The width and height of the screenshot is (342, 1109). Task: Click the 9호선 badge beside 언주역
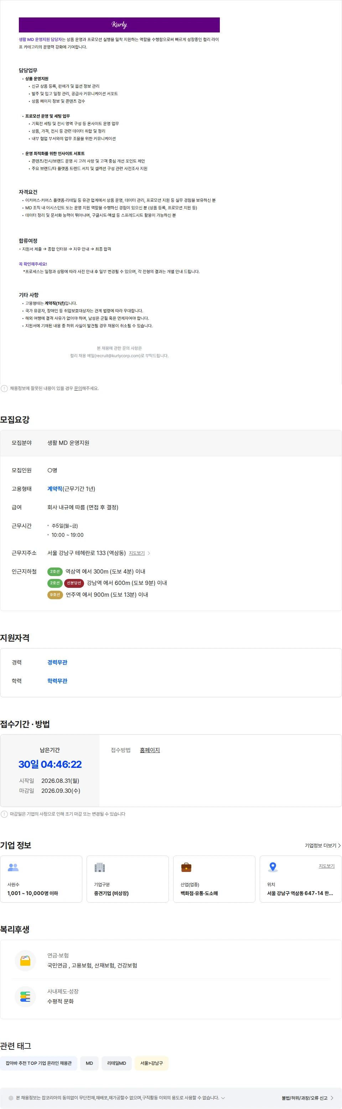[x=55, y=595]
